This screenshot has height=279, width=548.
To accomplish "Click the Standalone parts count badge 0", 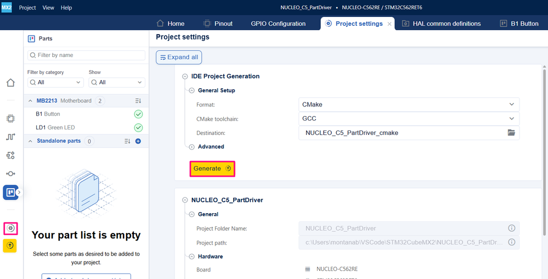I will tap(89, 141).
